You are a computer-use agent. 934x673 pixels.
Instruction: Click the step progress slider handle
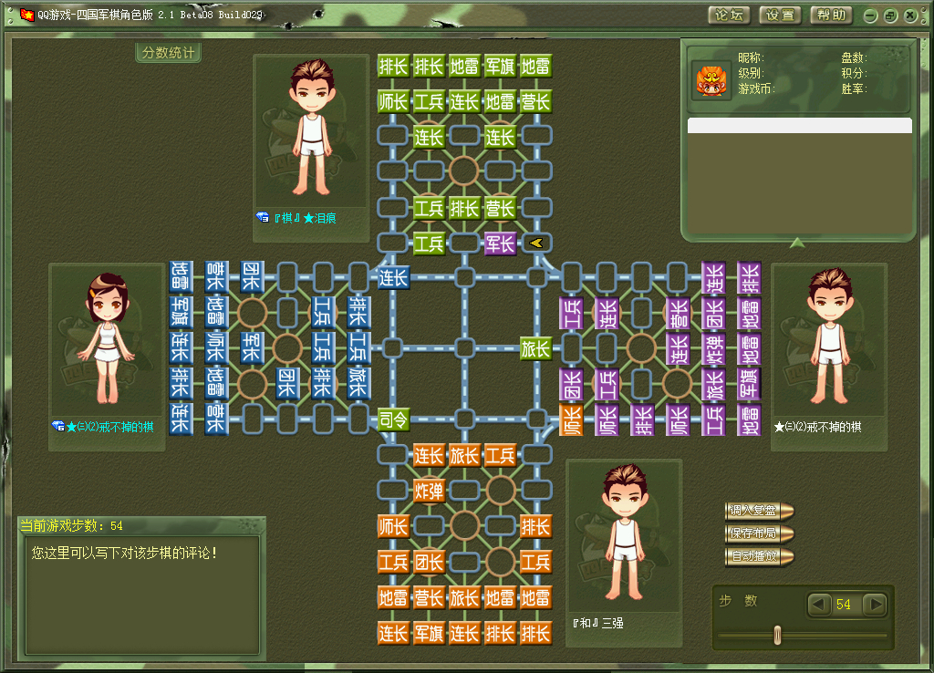(x=777, y=635)
